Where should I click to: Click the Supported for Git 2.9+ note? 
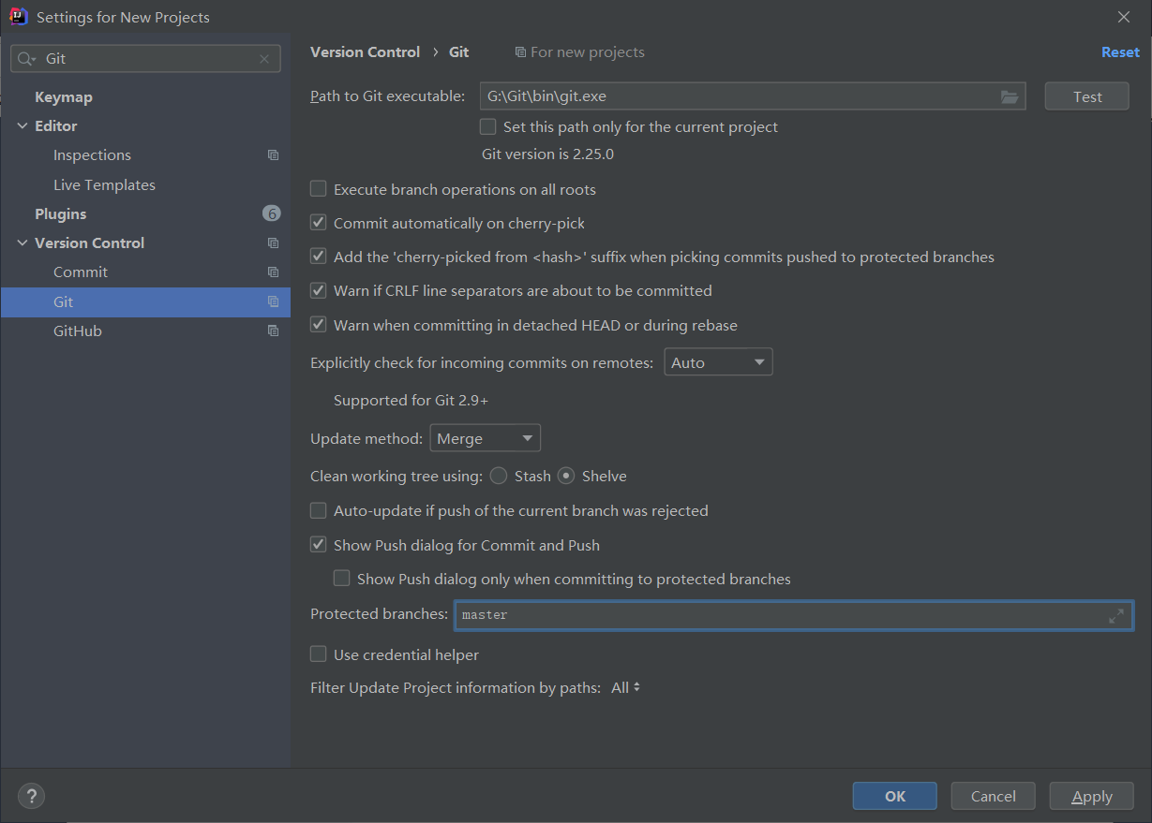[411, 401]
